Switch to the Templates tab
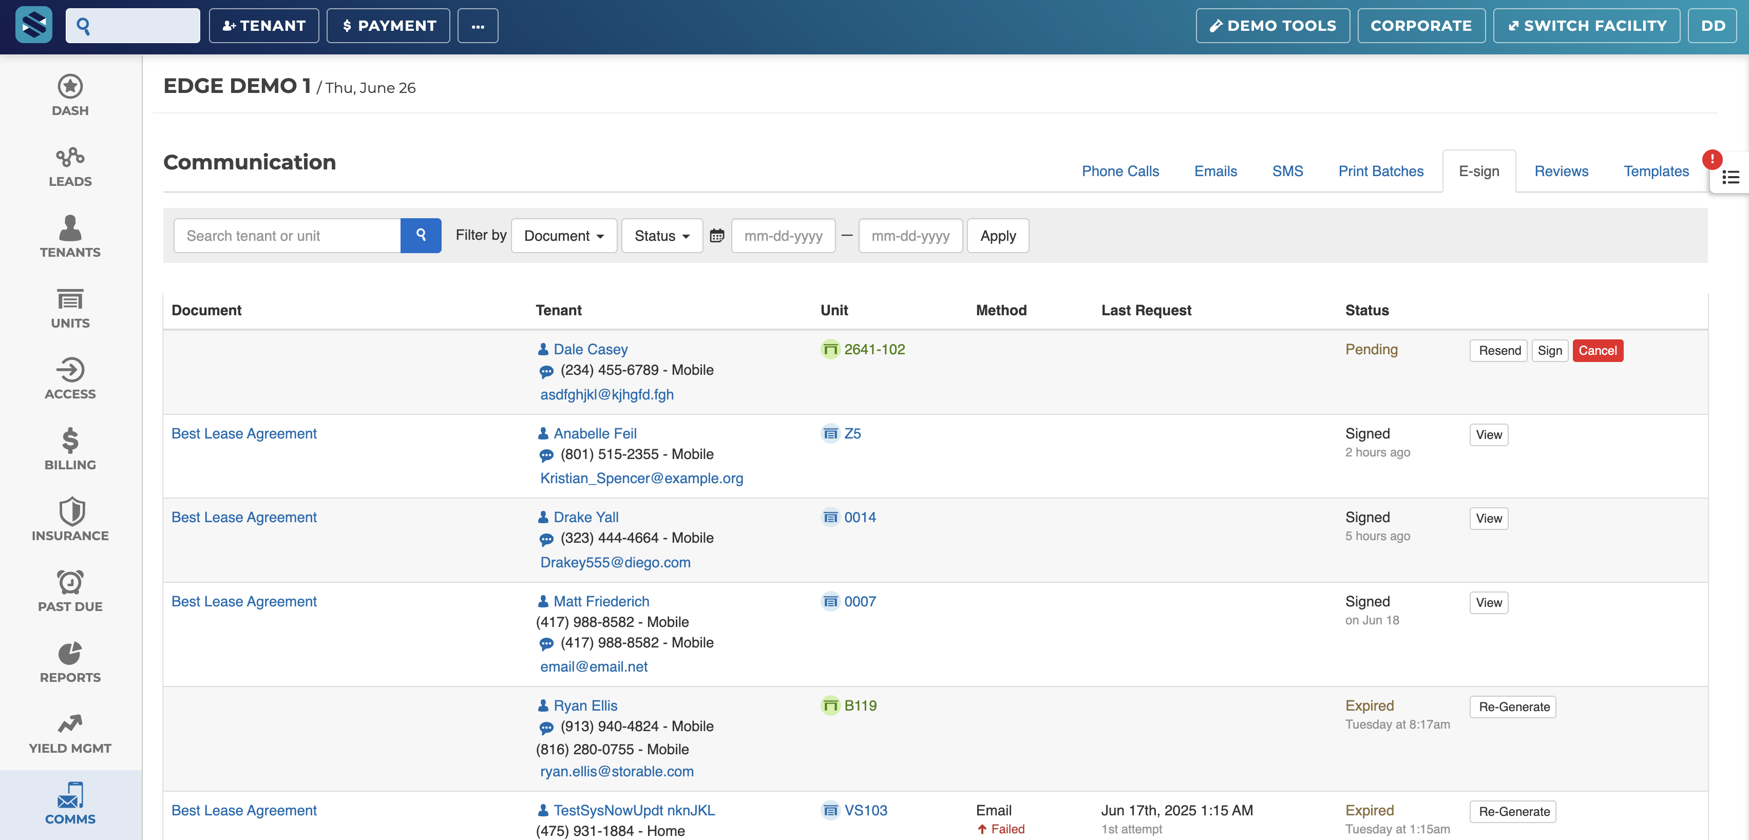 [1656, 171]
